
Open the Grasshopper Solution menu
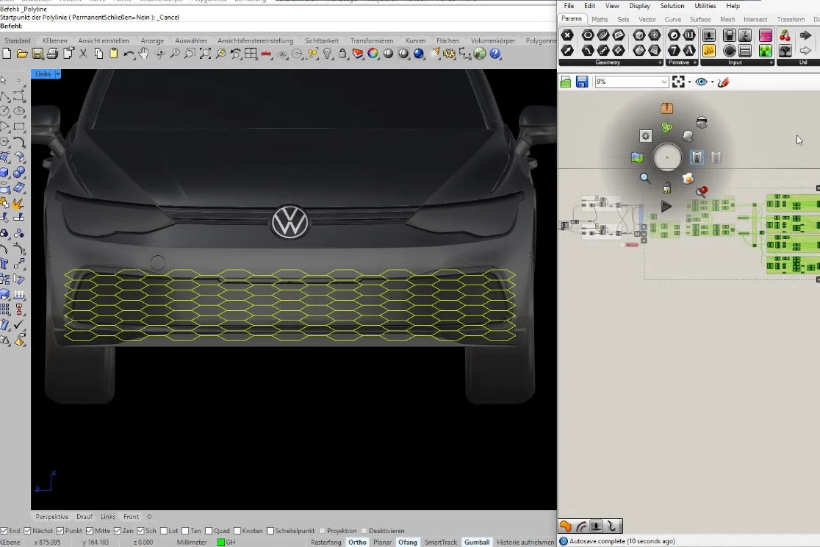[672, 6]
